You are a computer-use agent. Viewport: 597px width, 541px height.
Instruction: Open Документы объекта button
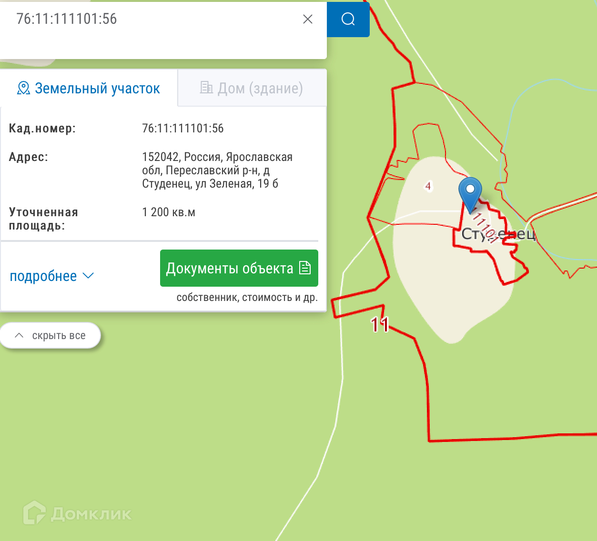click(239, 268)
